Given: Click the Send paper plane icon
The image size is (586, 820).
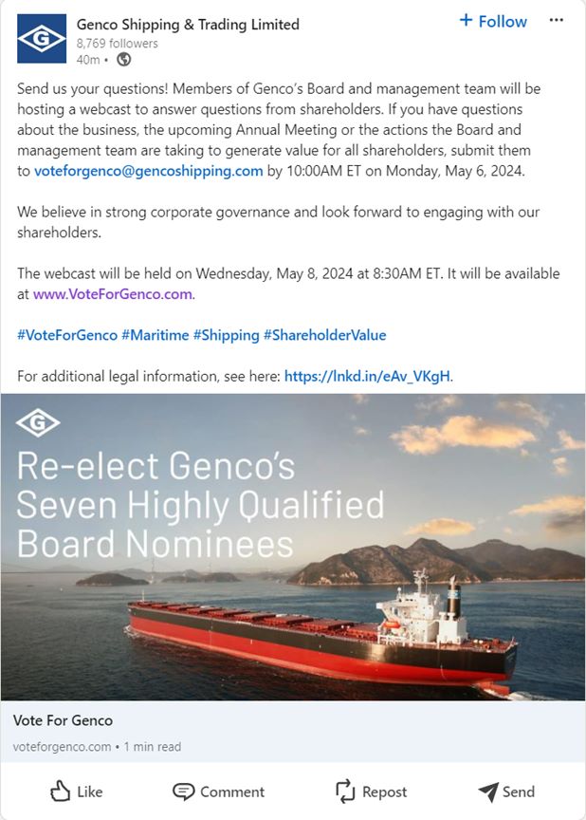Looking at the screenshot, I should (x=487, y=791).
